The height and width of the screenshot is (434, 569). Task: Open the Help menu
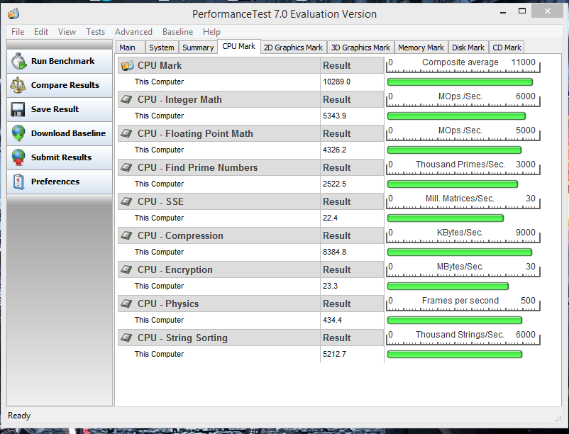[211, 32]
